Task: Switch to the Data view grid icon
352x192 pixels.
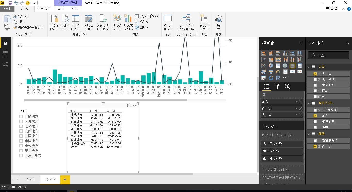Action: (5, 54)
